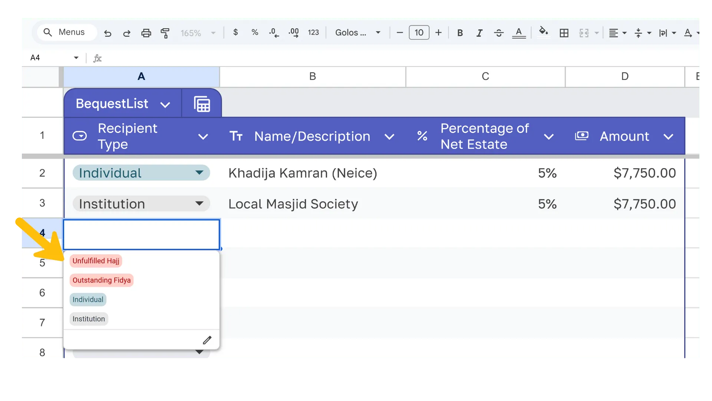Click the Redo arrow icon
This screenshot has height=401, width=712.
click(x=127, y=33)
